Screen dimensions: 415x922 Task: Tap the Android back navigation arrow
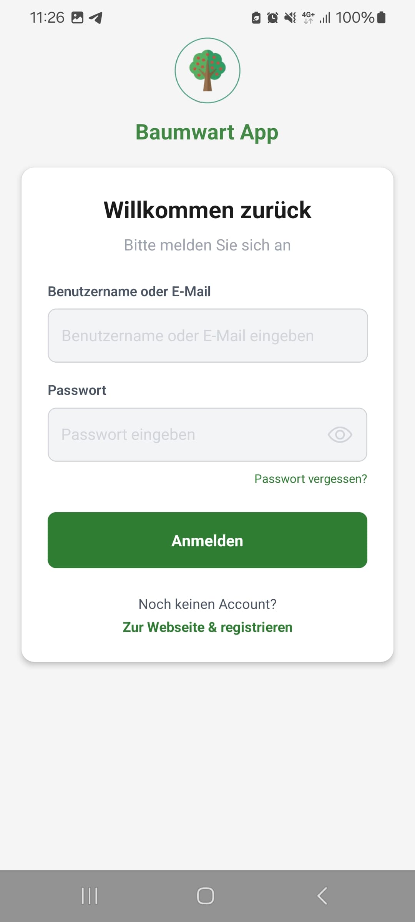[x=322, y=896]
